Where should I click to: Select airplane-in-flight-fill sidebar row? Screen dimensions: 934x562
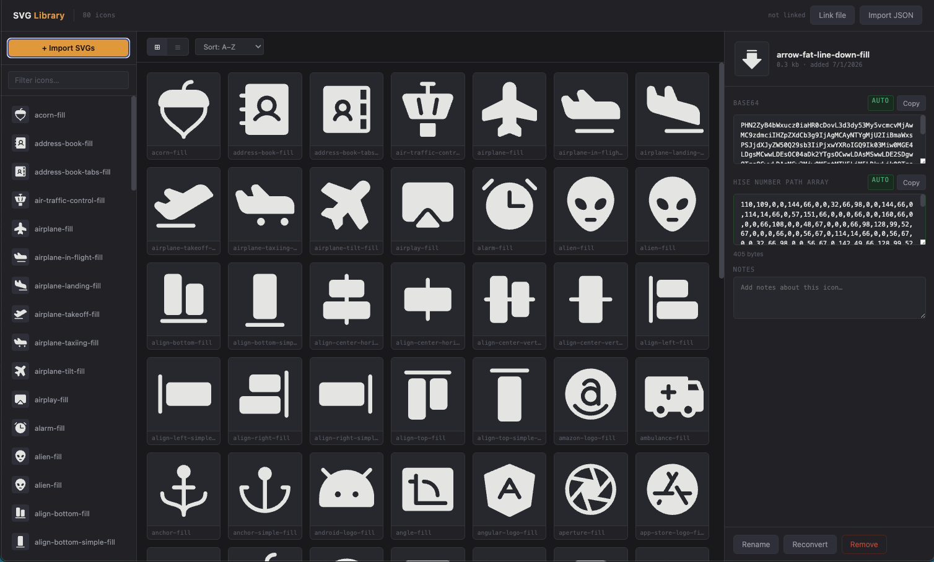point(68,257)
